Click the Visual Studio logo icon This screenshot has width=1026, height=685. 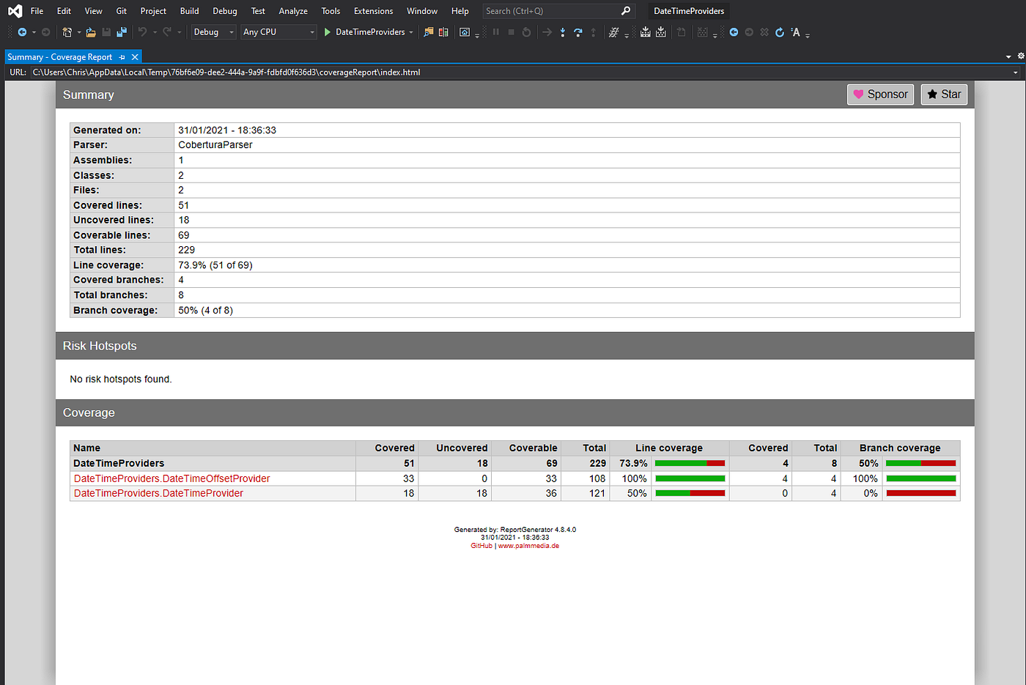[15, 10]
